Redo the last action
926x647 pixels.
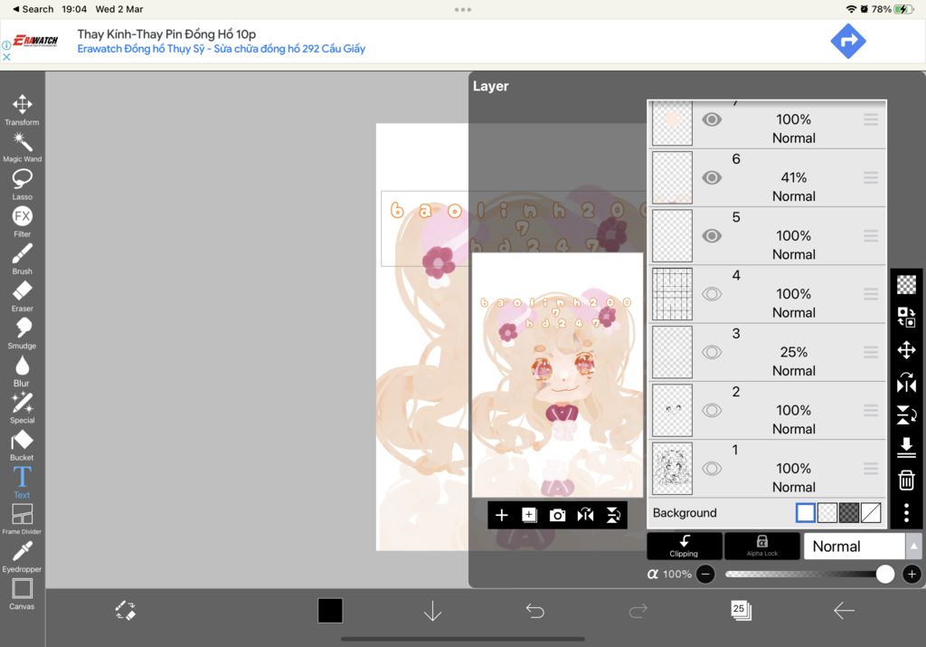[638, 611]
